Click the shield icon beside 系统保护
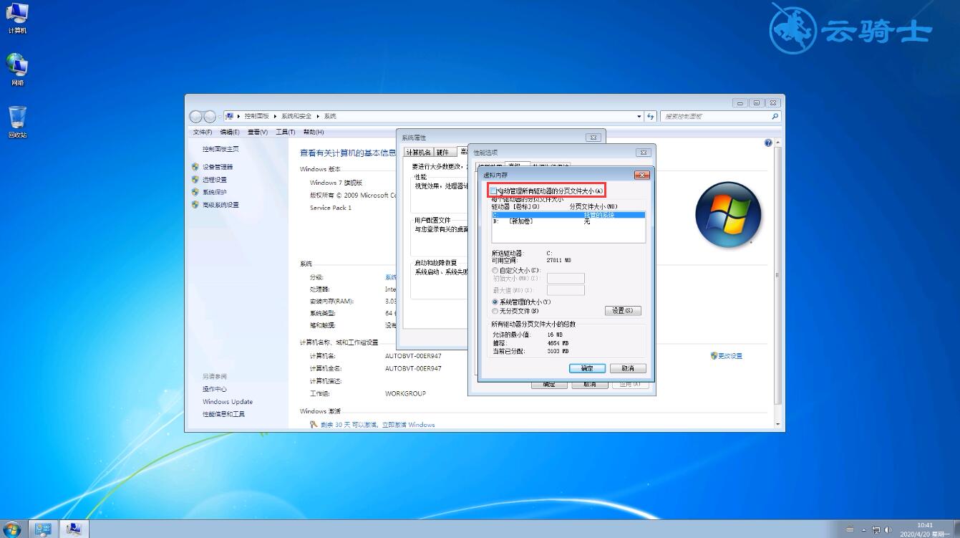This screenshot has width=960, height=538. coord(195,192)
